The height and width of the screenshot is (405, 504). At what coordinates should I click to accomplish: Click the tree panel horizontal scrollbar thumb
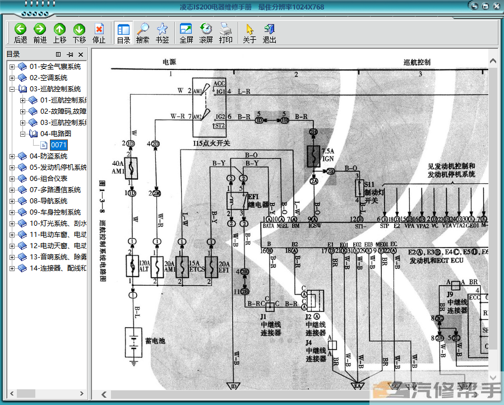click(26, 393)
